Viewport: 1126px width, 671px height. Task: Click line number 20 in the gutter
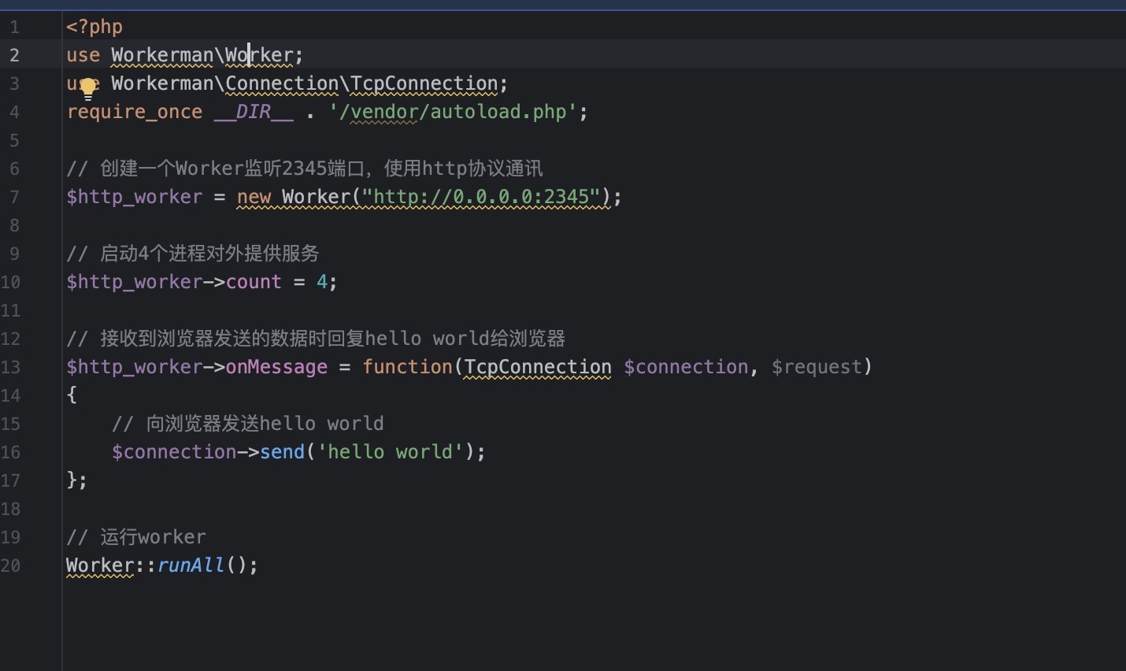pos(11,565)
